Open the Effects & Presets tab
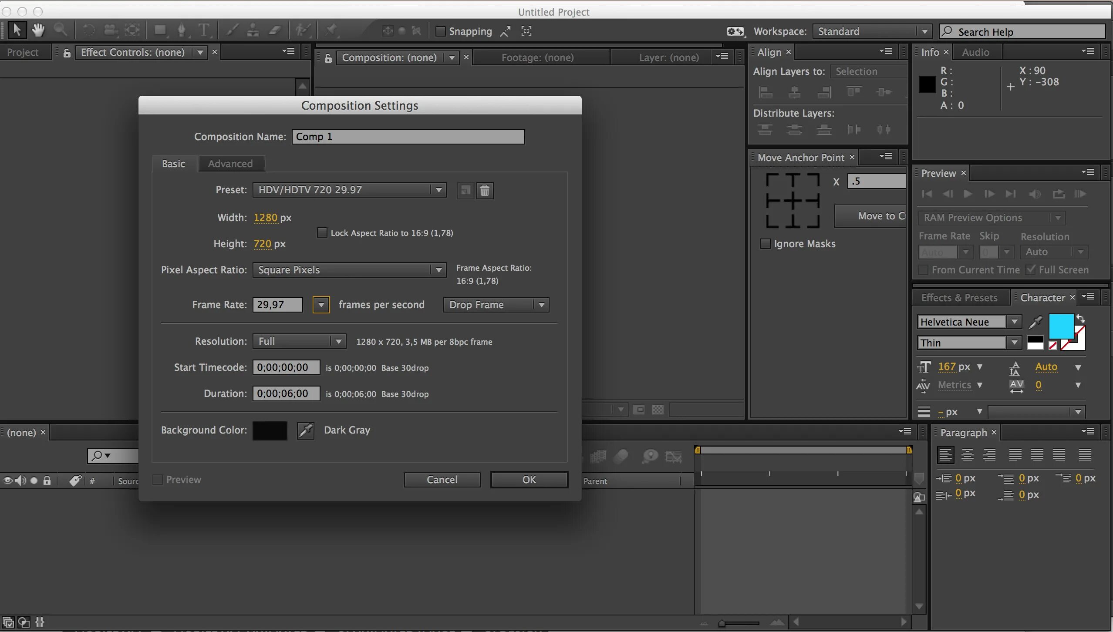The image size is (1113, 632). (959, 298)
